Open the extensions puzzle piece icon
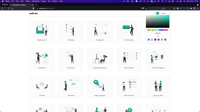 191,8
